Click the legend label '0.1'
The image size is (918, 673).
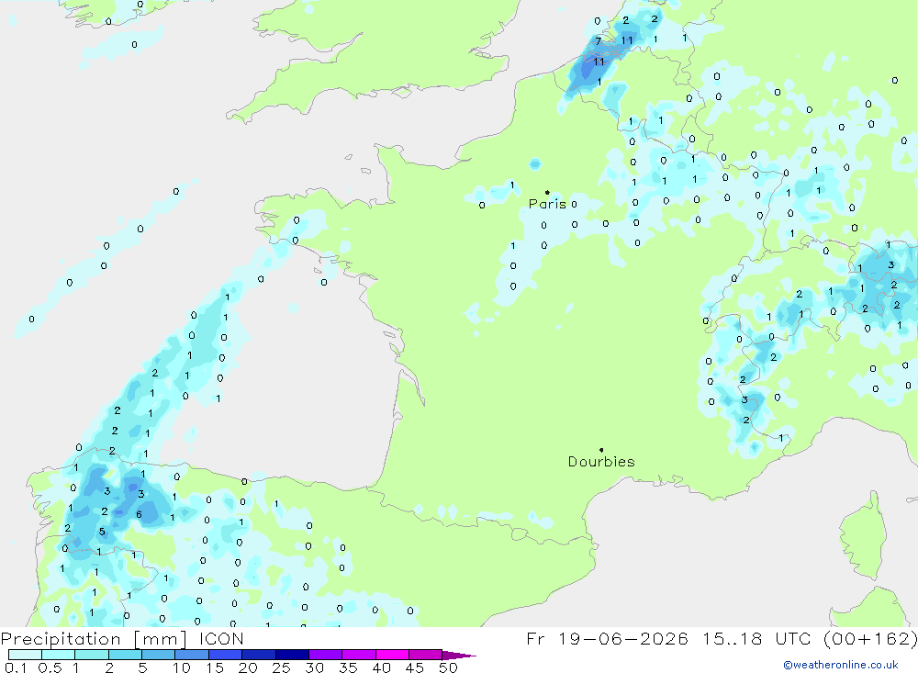[x=16, y=667]
